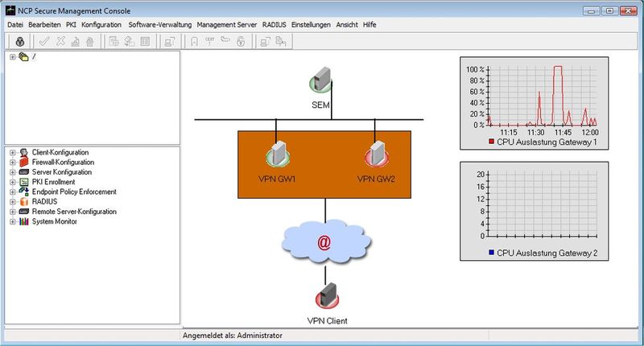Image resolution: width=644 pixels, height=346 pixels.
Task: Select the Server Konfiguration tree label
Action: pyautogui.click(x=62, y=172)
